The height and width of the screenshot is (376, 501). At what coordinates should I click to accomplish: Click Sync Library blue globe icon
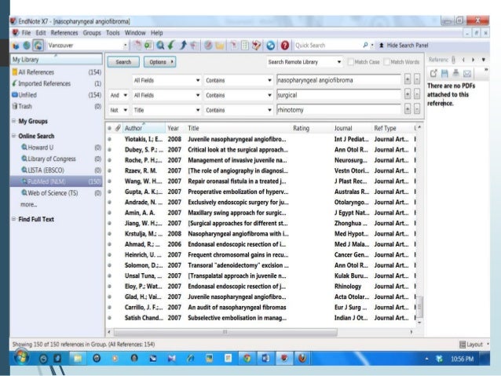pyautogui.click(x=271, y=46)
